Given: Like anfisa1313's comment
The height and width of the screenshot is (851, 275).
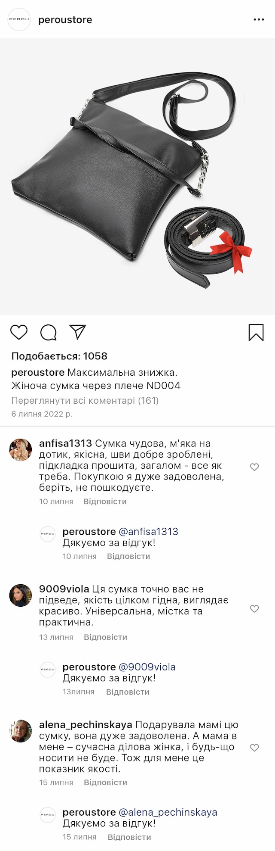Looking at the screenshot, I should [254, 467].
